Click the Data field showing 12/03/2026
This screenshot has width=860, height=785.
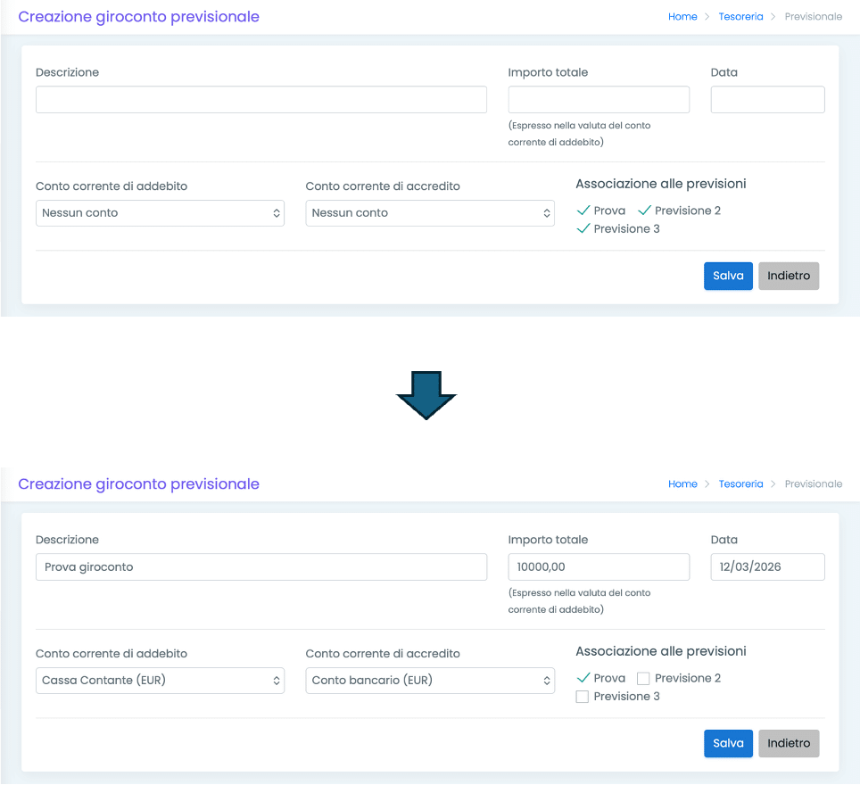coord(767,567)
